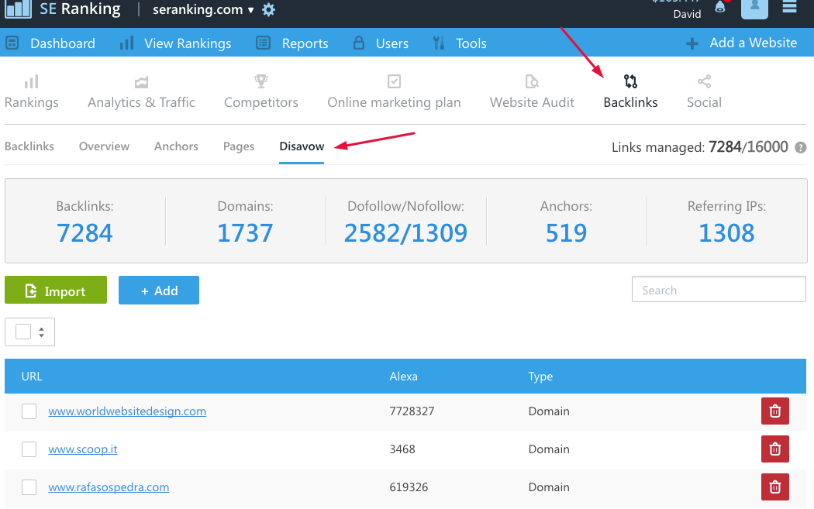This screenshot has height=509, width=814.
Task: Check the www.worldwebsitedesign.com row checkbox
Action: [29, 411]
